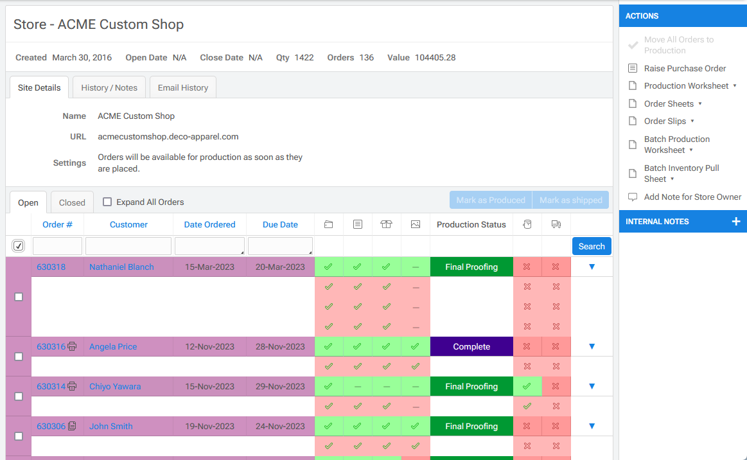Expand the John Smith order row arrow

pyautogui.click(x=592, y=426)
